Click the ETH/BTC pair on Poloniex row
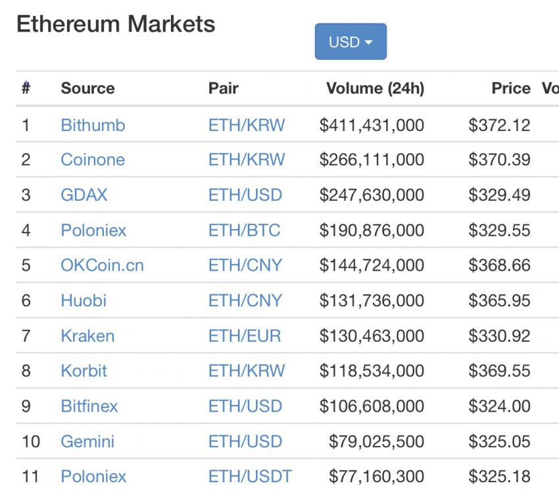Image resolution: width=559 pixels, height=492 pixels. (244, 230)
